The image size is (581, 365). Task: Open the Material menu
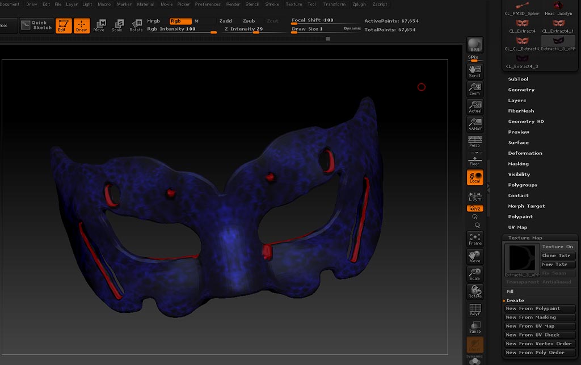145,5
